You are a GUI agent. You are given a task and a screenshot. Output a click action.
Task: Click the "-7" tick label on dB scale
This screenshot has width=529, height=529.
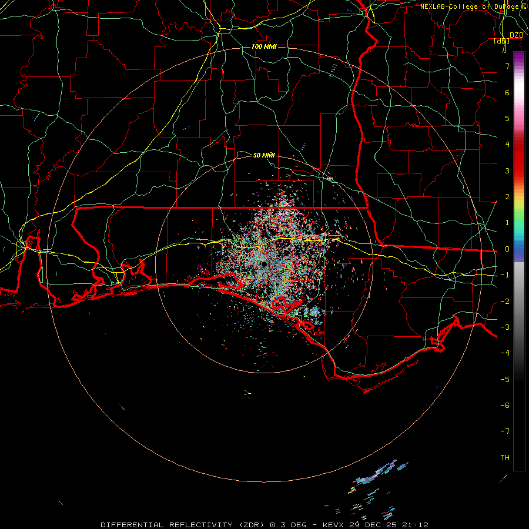pos(505,431)
